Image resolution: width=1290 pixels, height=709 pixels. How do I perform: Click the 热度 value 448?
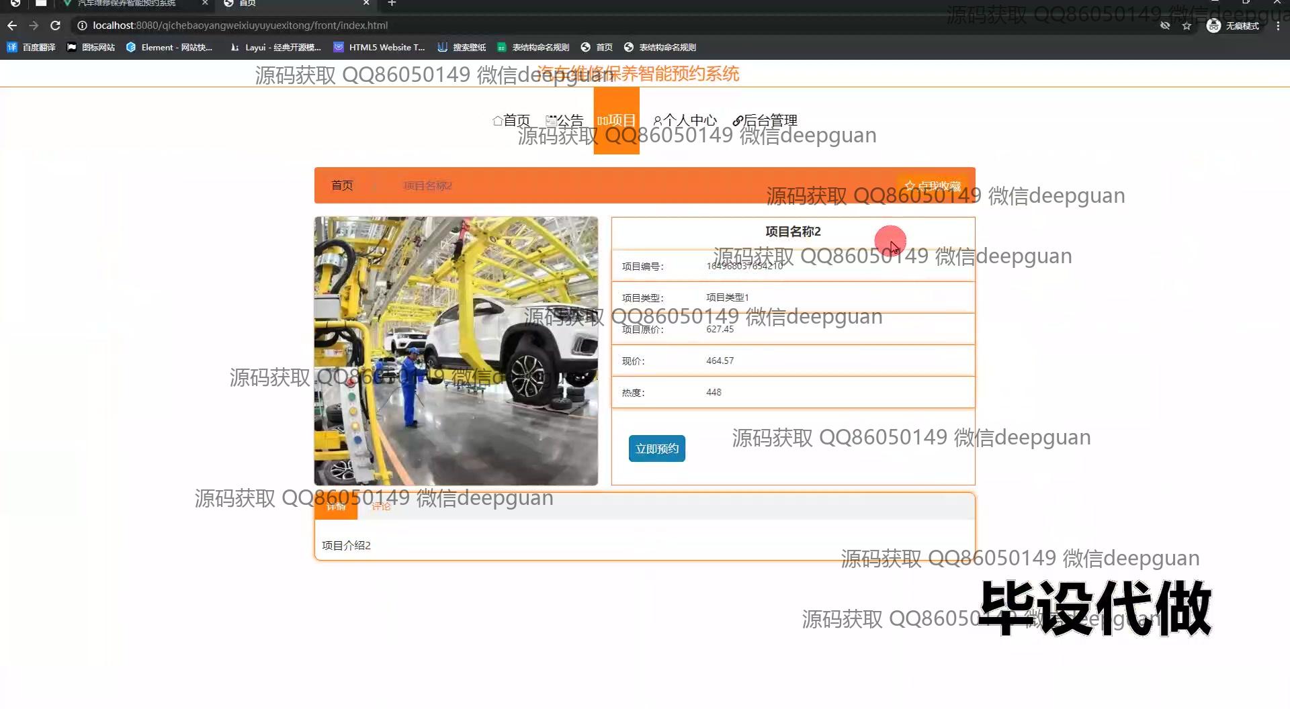tap(714, 392)
